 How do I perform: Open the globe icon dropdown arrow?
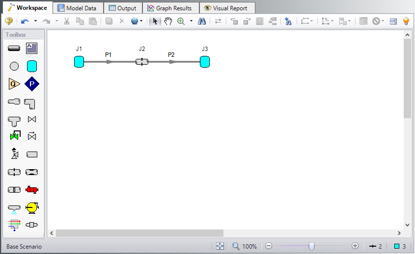141,21
